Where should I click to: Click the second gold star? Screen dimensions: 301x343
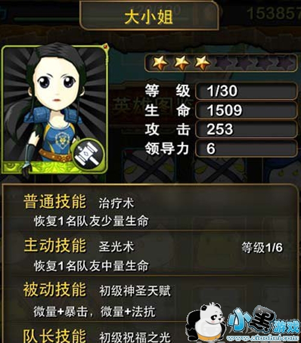tap(181, 63)
